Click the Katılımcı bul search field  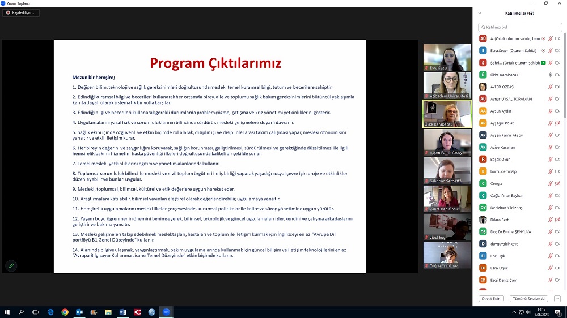point(519,27)
